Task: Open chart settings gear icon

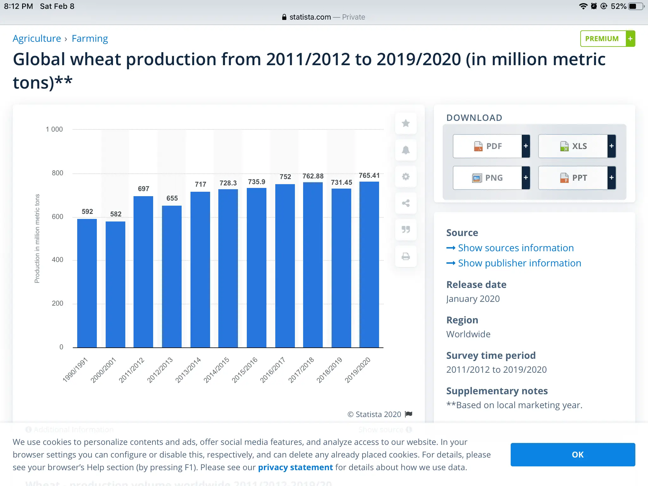Action: tap(406, 177)
